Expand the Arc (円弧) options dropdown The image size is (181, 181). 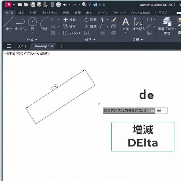(x=44, y=32)
